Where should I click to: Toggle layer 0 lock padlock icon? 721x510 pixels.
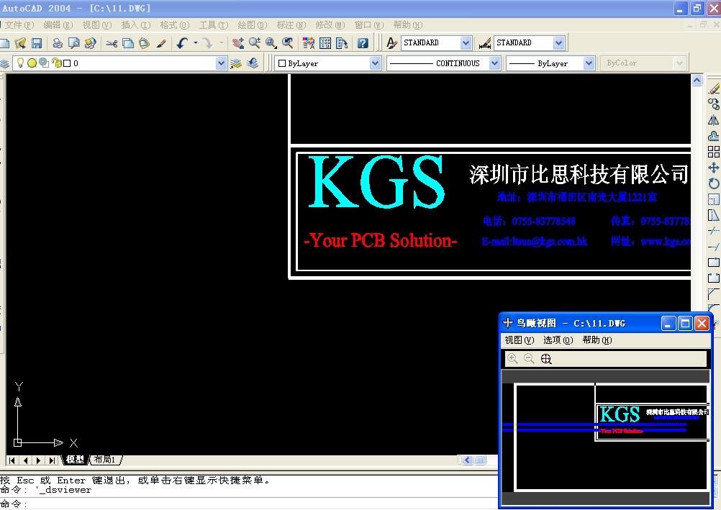pyautogui.click(x=56, y=63)
